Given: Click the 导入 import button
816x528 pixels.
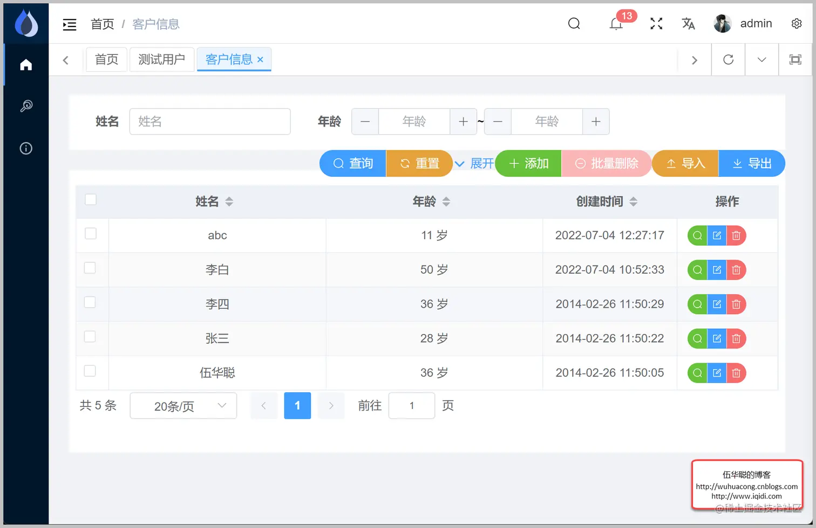Looking at the screenshot, I should pyautogui.click(x=685, y=163).
